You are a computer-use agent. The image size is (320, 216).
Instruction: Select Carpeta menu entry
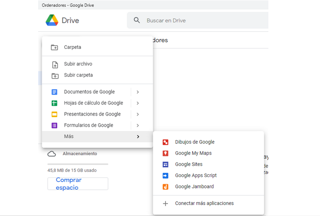97,47
